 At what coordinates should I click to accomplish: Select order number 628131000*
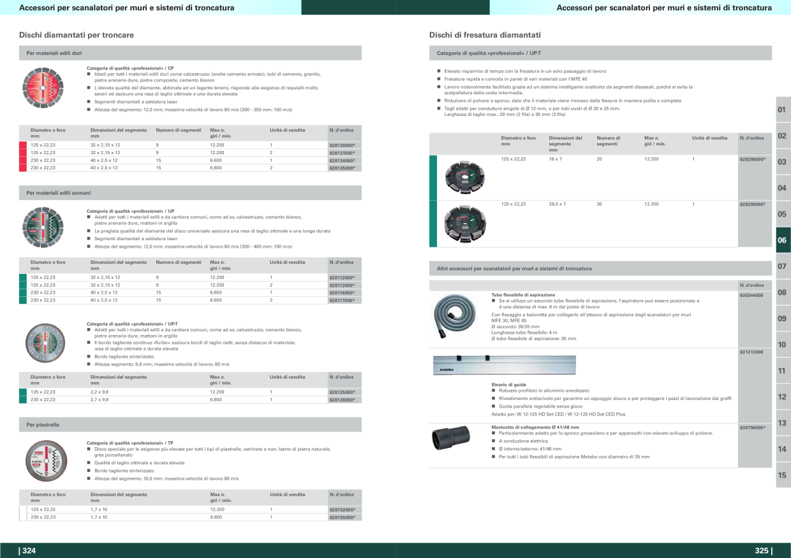(342, 153)
